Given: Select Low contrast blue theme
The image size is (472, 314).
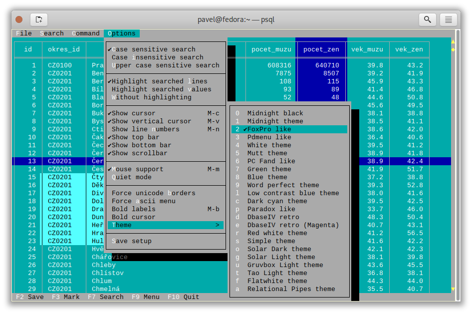Looking at the screenshot, I should (x=289, y=193).
